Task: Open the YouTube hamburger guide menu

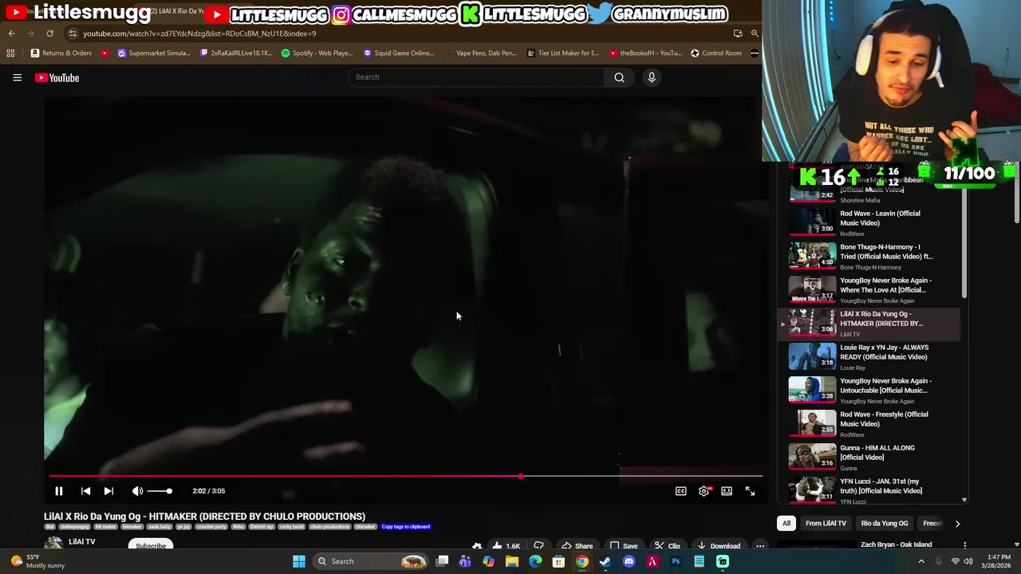Action: pyautogui.click(x=17, y=77)
